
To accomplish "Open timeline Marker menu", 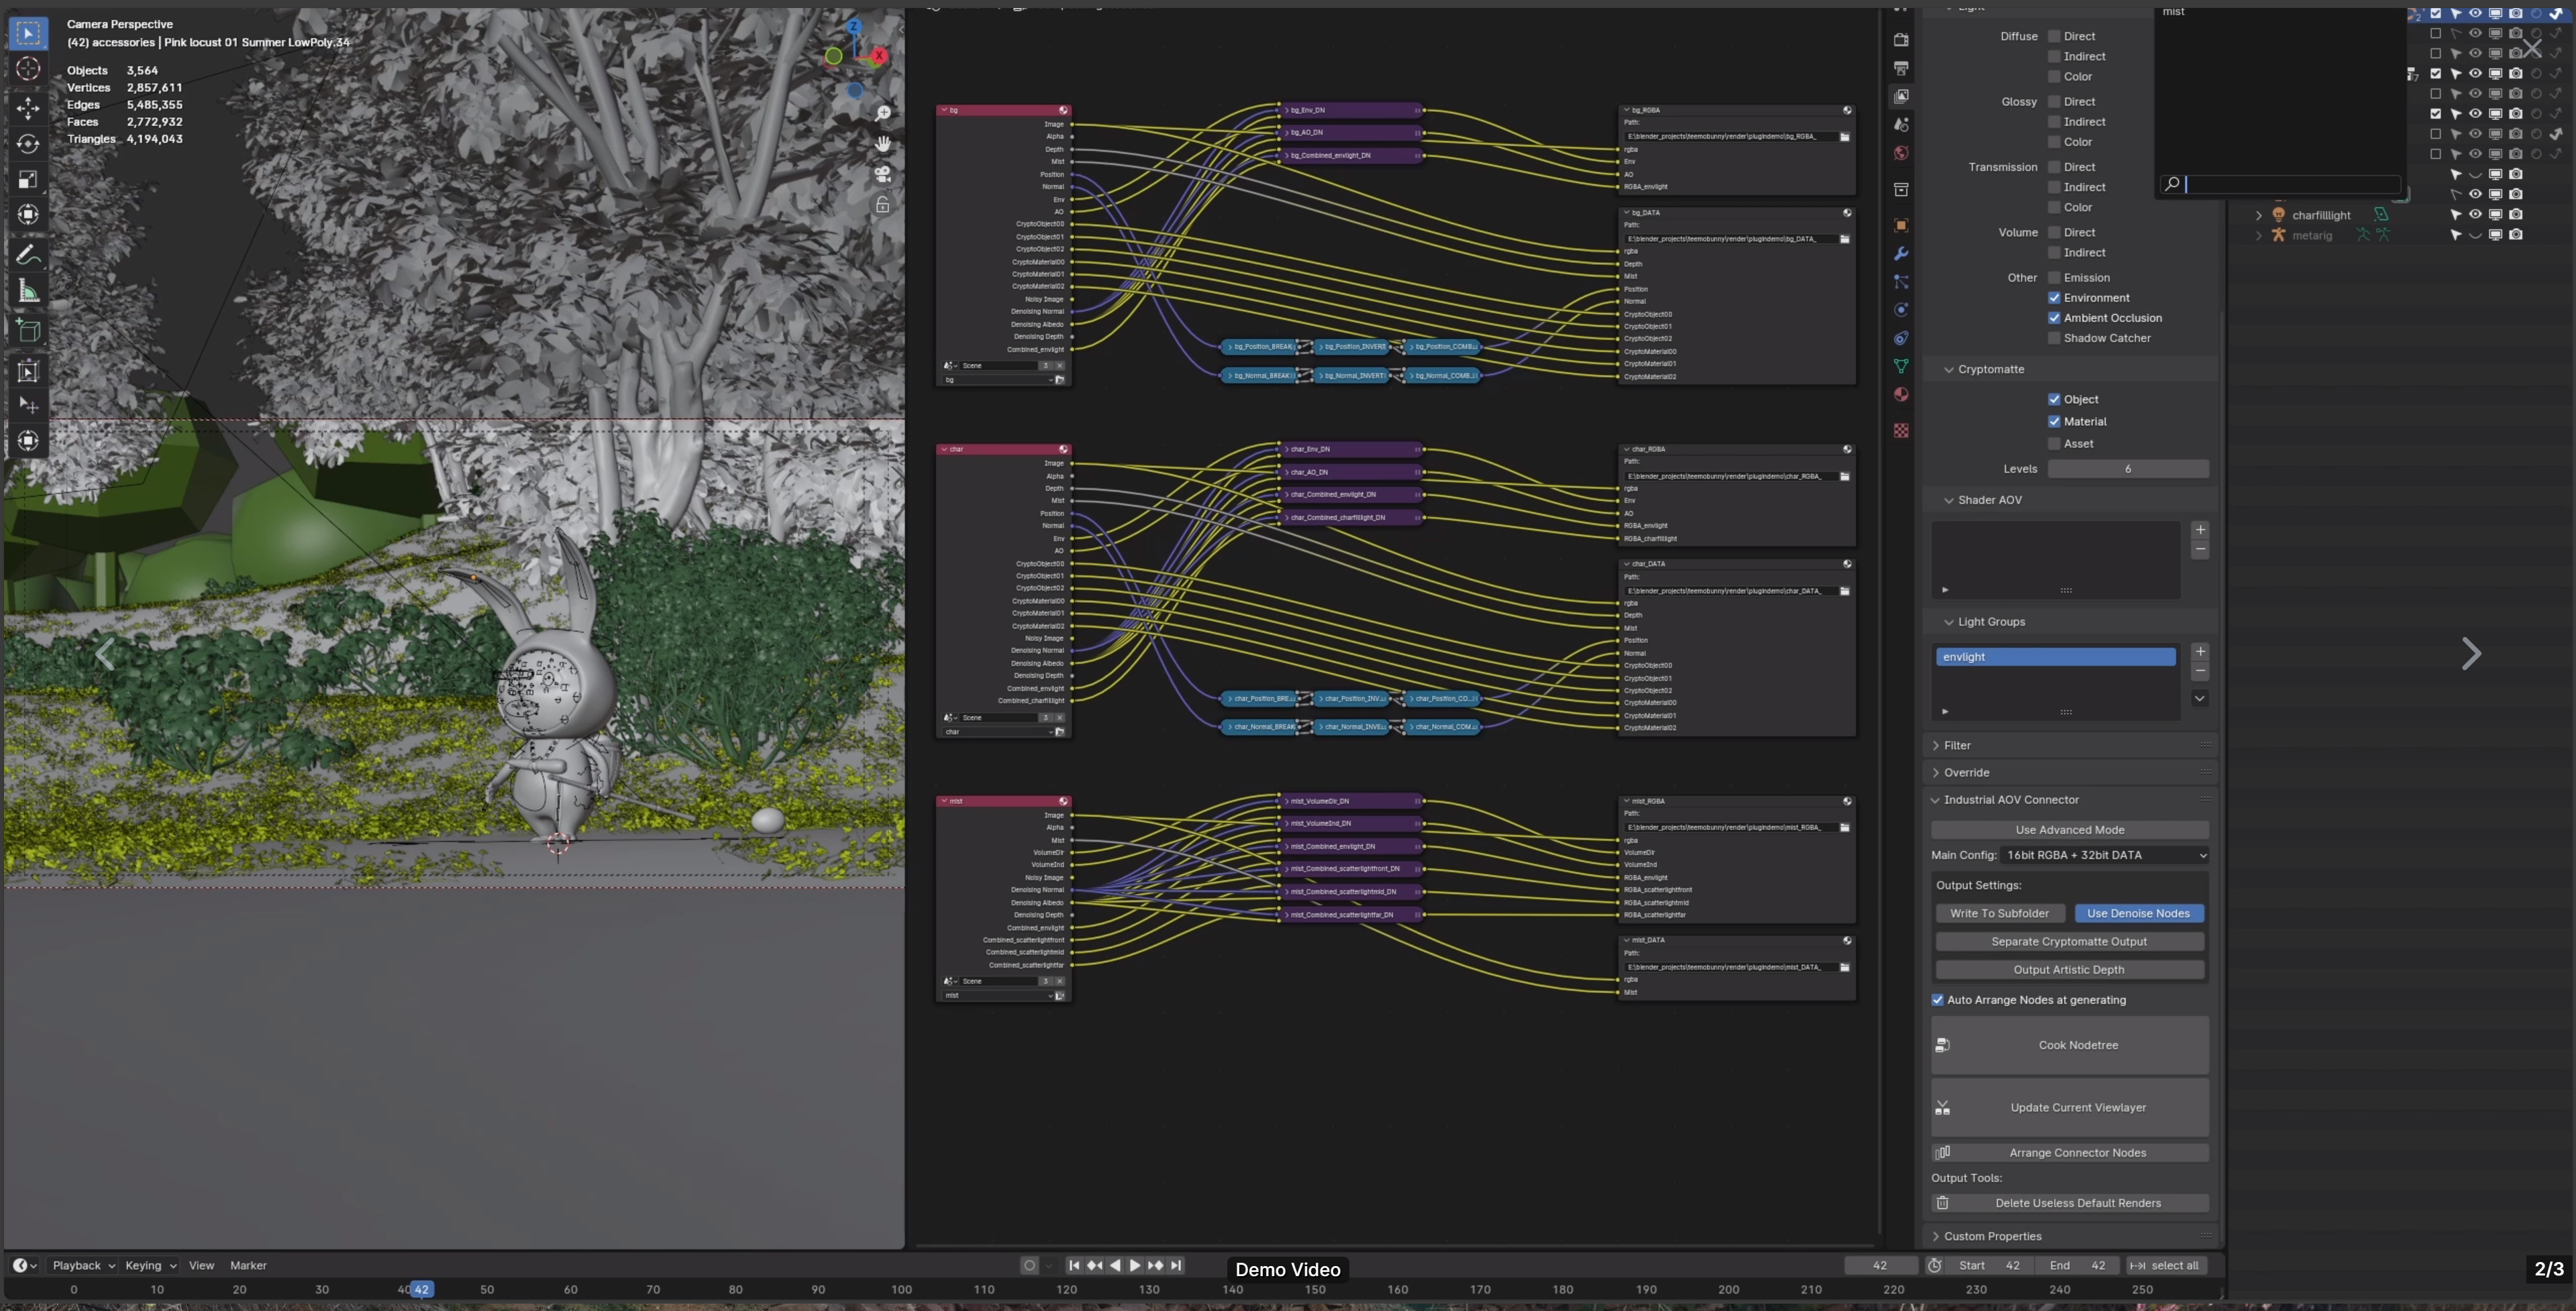I will tap(248, 1265).
